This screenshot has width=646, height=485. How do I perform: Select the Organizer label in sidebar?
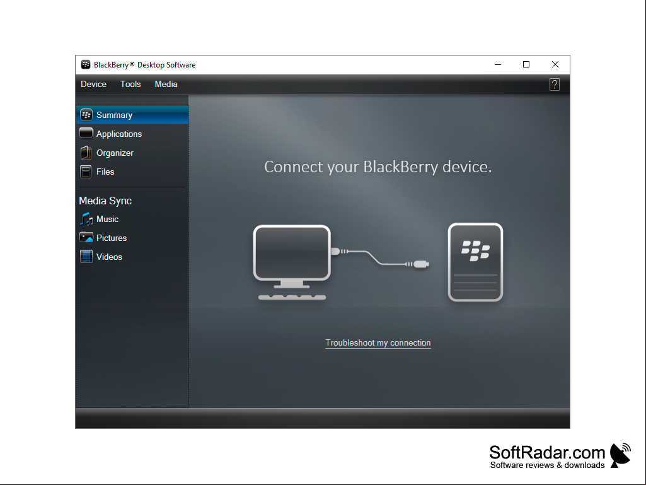(x=115, y=153)
